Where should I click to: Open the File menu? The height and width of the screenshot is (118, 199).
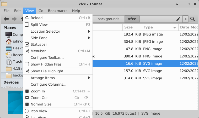(x=7, y=11)
